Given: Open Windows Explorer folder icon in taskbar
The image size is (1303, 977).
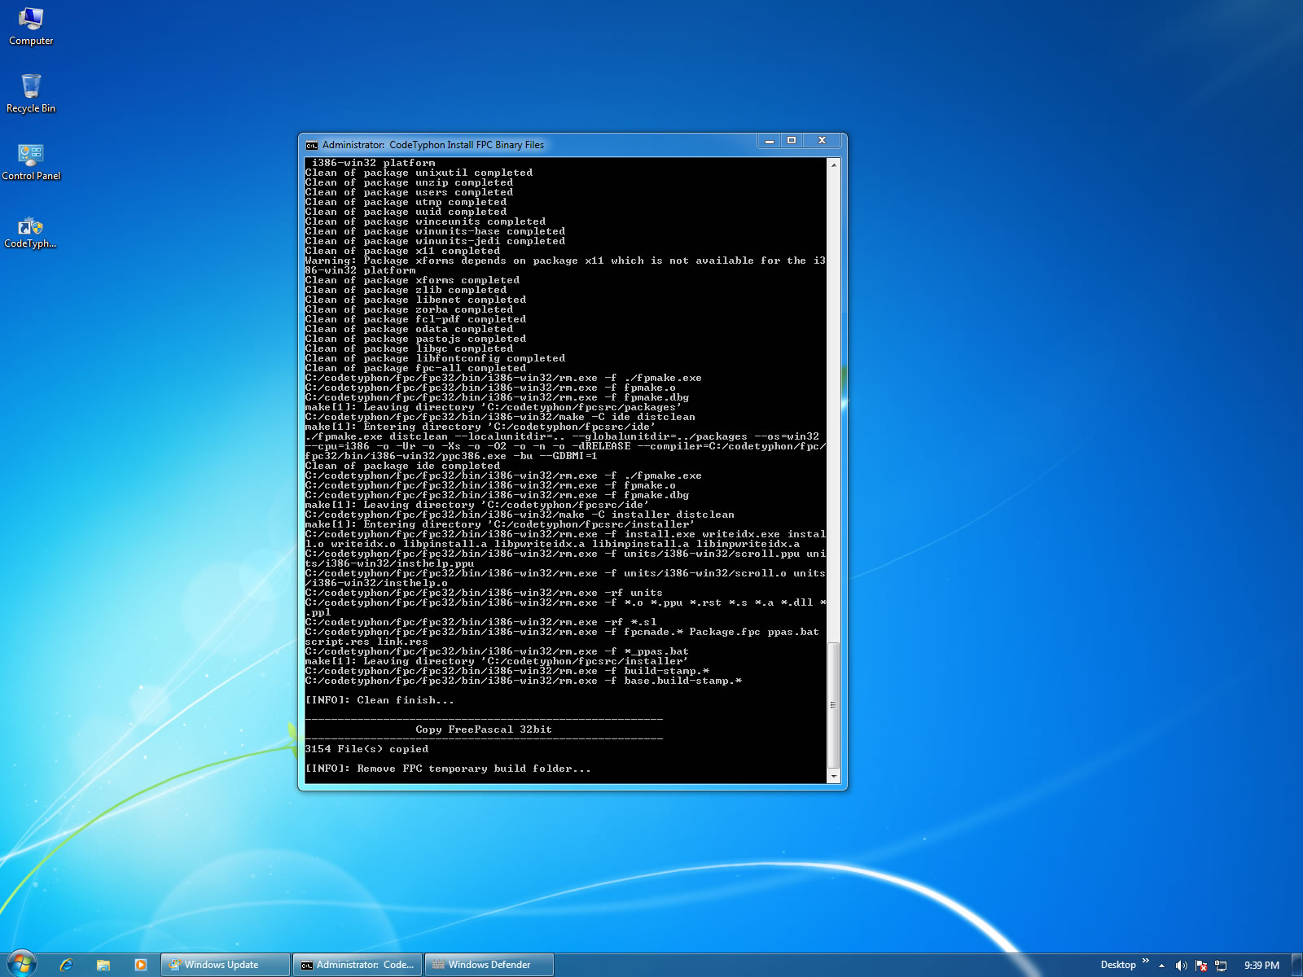Looking at the screenshot, I should (103, 965).
